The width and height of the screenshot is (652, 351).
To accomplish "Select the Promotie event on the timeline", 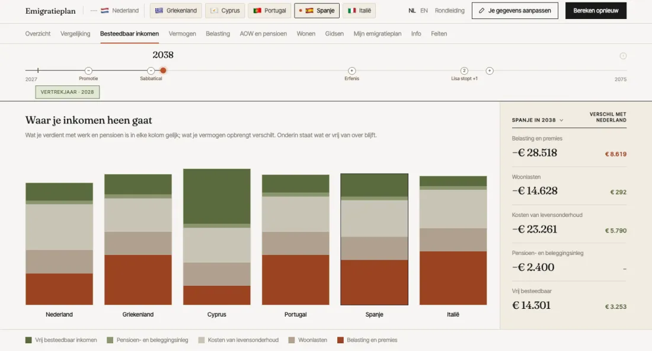I will tap(88, 71).
